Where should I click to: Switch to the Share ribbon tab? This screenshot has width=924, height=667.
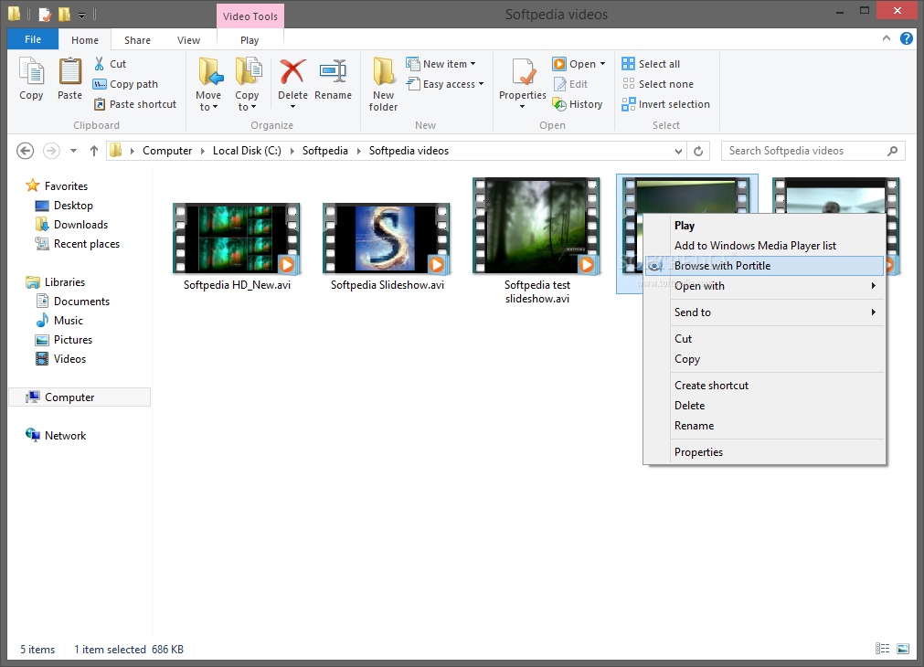pos(137,40)
